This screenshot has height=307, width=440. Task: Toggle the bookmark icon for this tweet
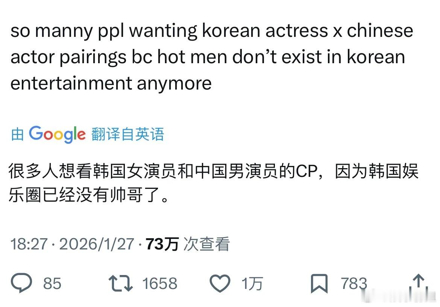point(319,283)
